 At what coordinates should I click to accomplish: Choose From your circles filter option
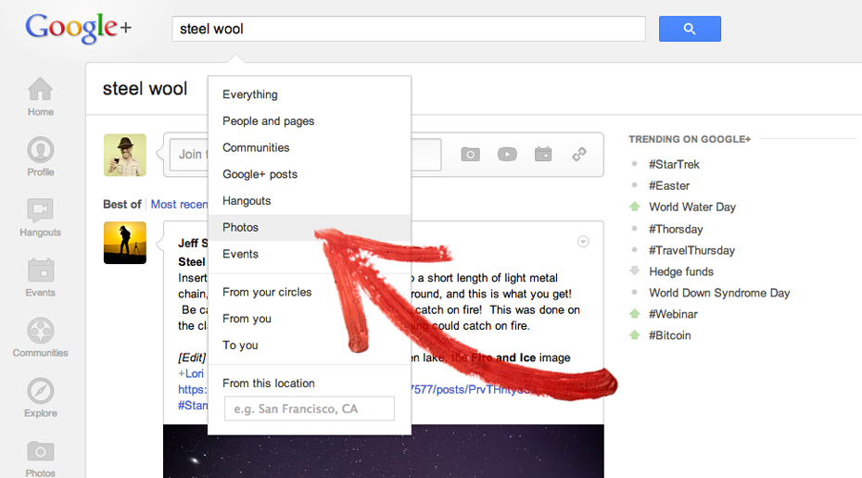(267, 292)
